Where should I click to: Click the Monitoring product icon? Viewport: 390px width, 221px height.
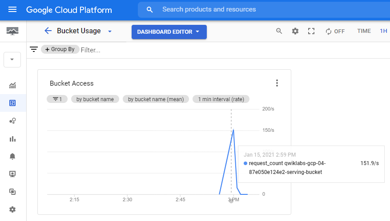click(12, 32)
